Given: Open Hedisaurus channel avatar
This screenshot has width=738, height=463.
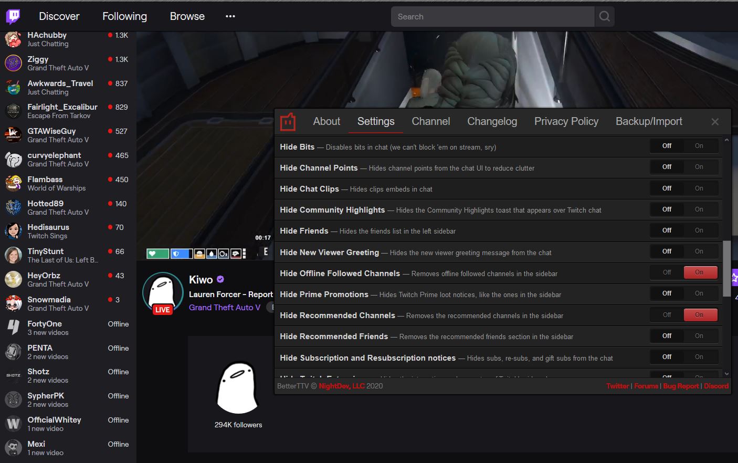Looking at the screenshot, I should [x=13, y=231].
